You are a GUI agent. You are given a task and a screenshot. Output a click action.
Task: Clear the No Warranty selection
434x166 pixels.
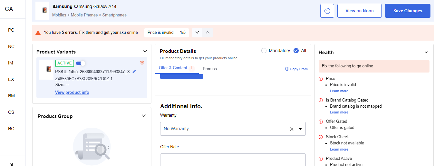[x=292, y=129]
